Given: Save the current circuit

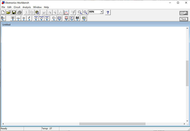Looking at the screenshot, I should pos(14,12).
